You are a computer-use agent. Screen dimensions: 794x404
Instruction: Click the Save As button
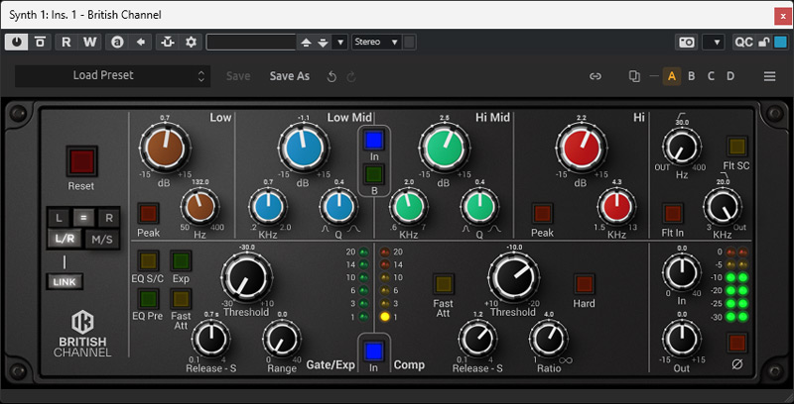(x=290, y=76)
